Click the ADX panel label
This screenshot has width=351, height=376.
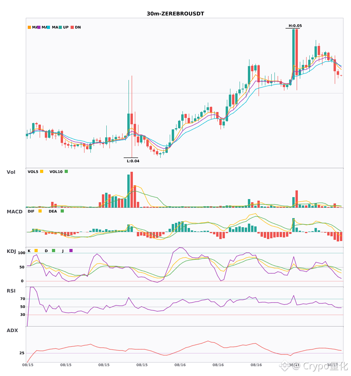pyautogui.click(x=12, y=330)
